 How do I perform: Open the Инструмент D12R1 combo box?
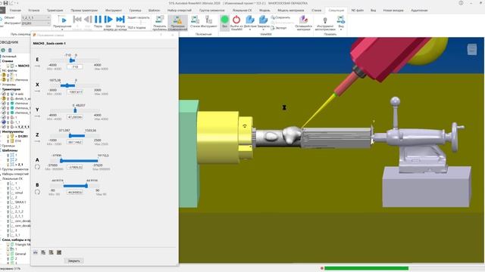(x=36, y=23)
